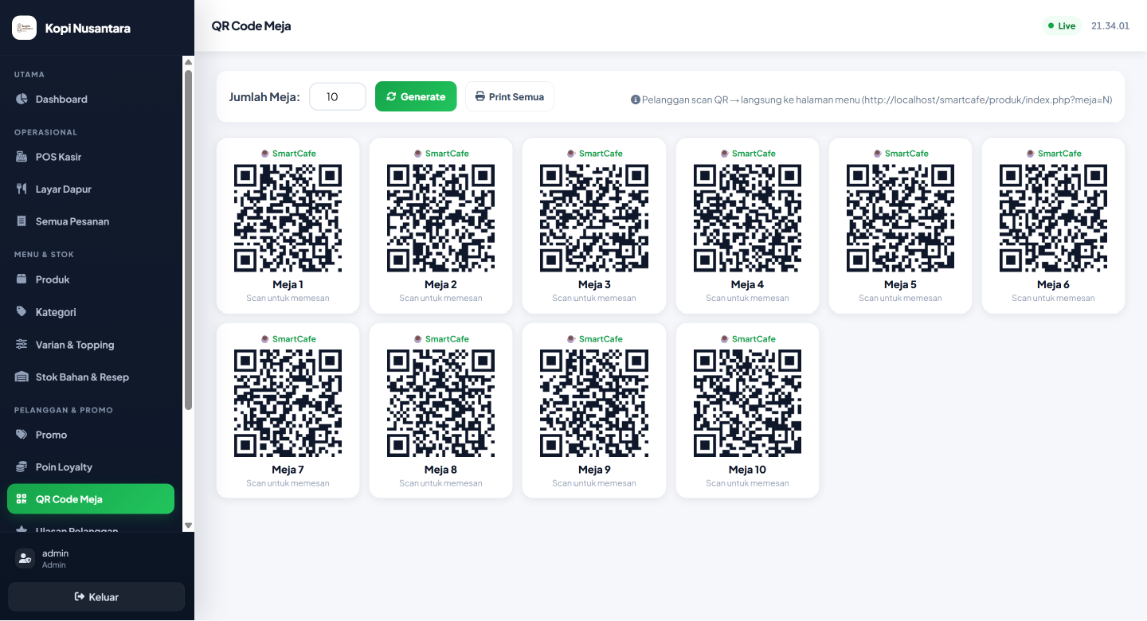Click the Poin Loyalty coins icon

pyautogui.click(x=22, y=467)
